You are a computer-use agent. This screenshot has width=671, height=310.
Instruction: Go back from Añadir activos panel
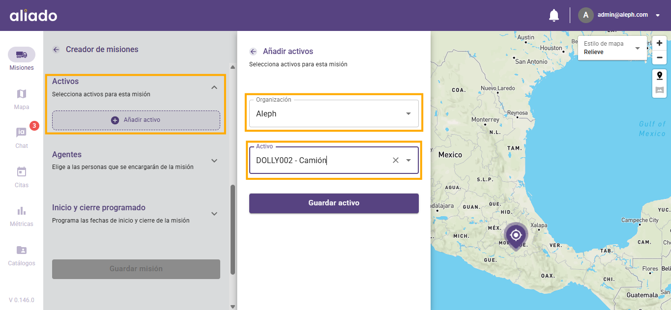[253, 52]
